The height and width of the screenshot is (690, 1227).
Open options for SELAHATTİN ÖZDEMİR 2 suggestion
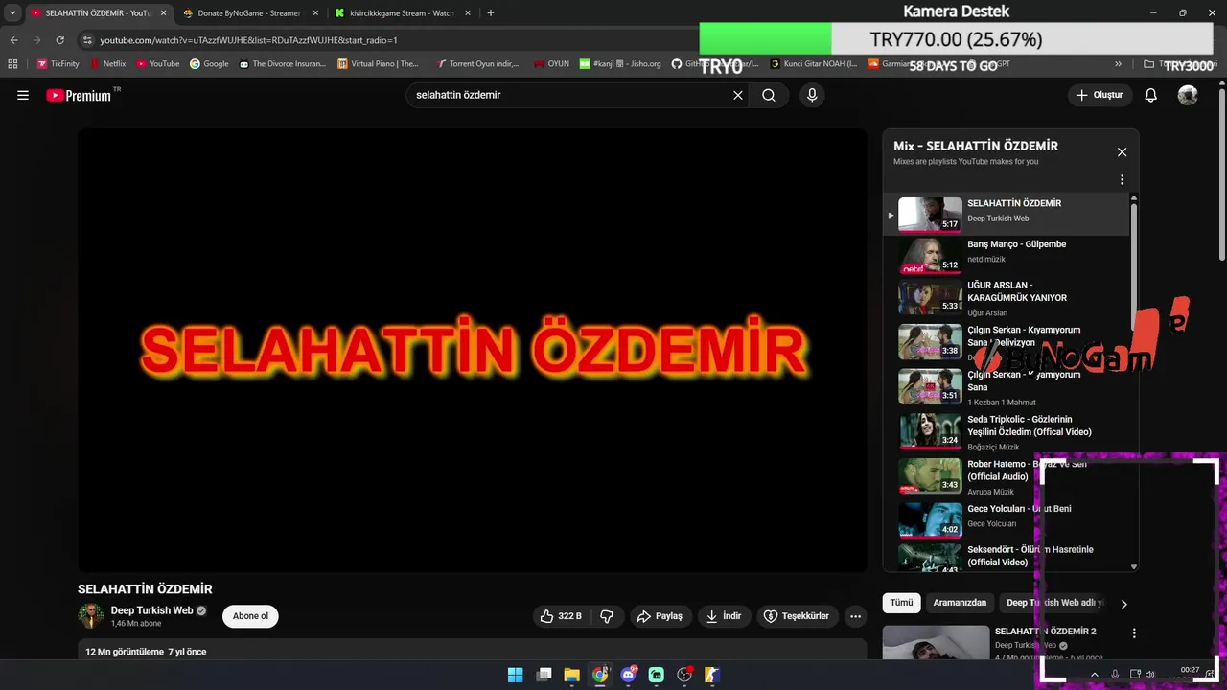click(x=1134, y=633)
